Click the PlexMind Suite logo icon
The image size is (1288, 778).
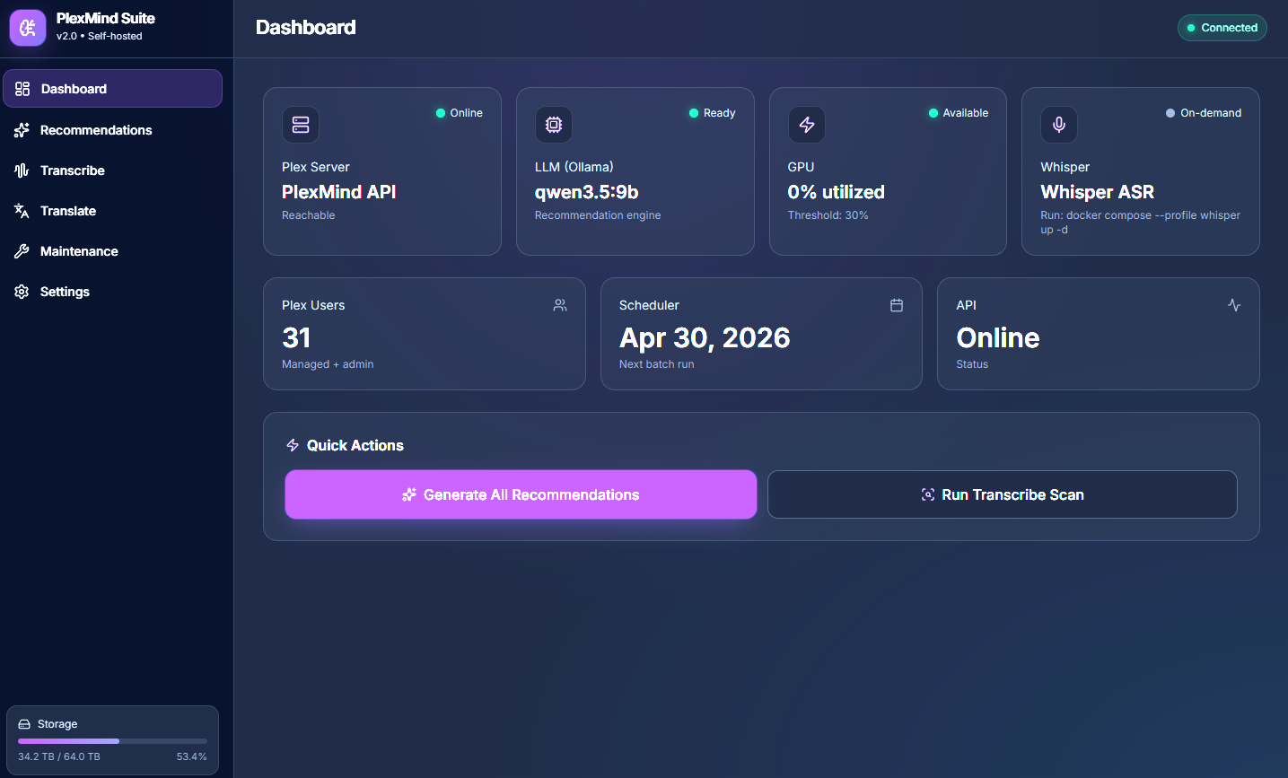(28, 28)
